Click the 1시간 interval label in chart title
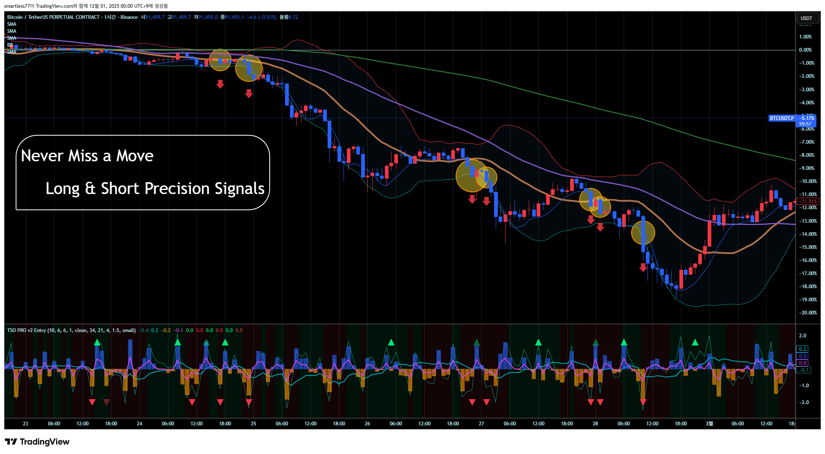Viewport: 825px width, 454px height. [x=110, y=17]
